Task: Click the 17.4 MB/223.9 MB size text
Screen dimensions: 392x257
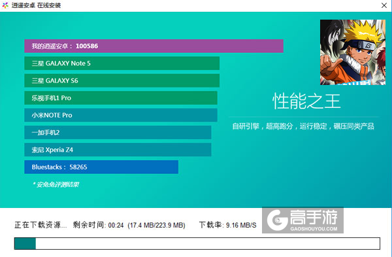Action: (x=156, y=225)
